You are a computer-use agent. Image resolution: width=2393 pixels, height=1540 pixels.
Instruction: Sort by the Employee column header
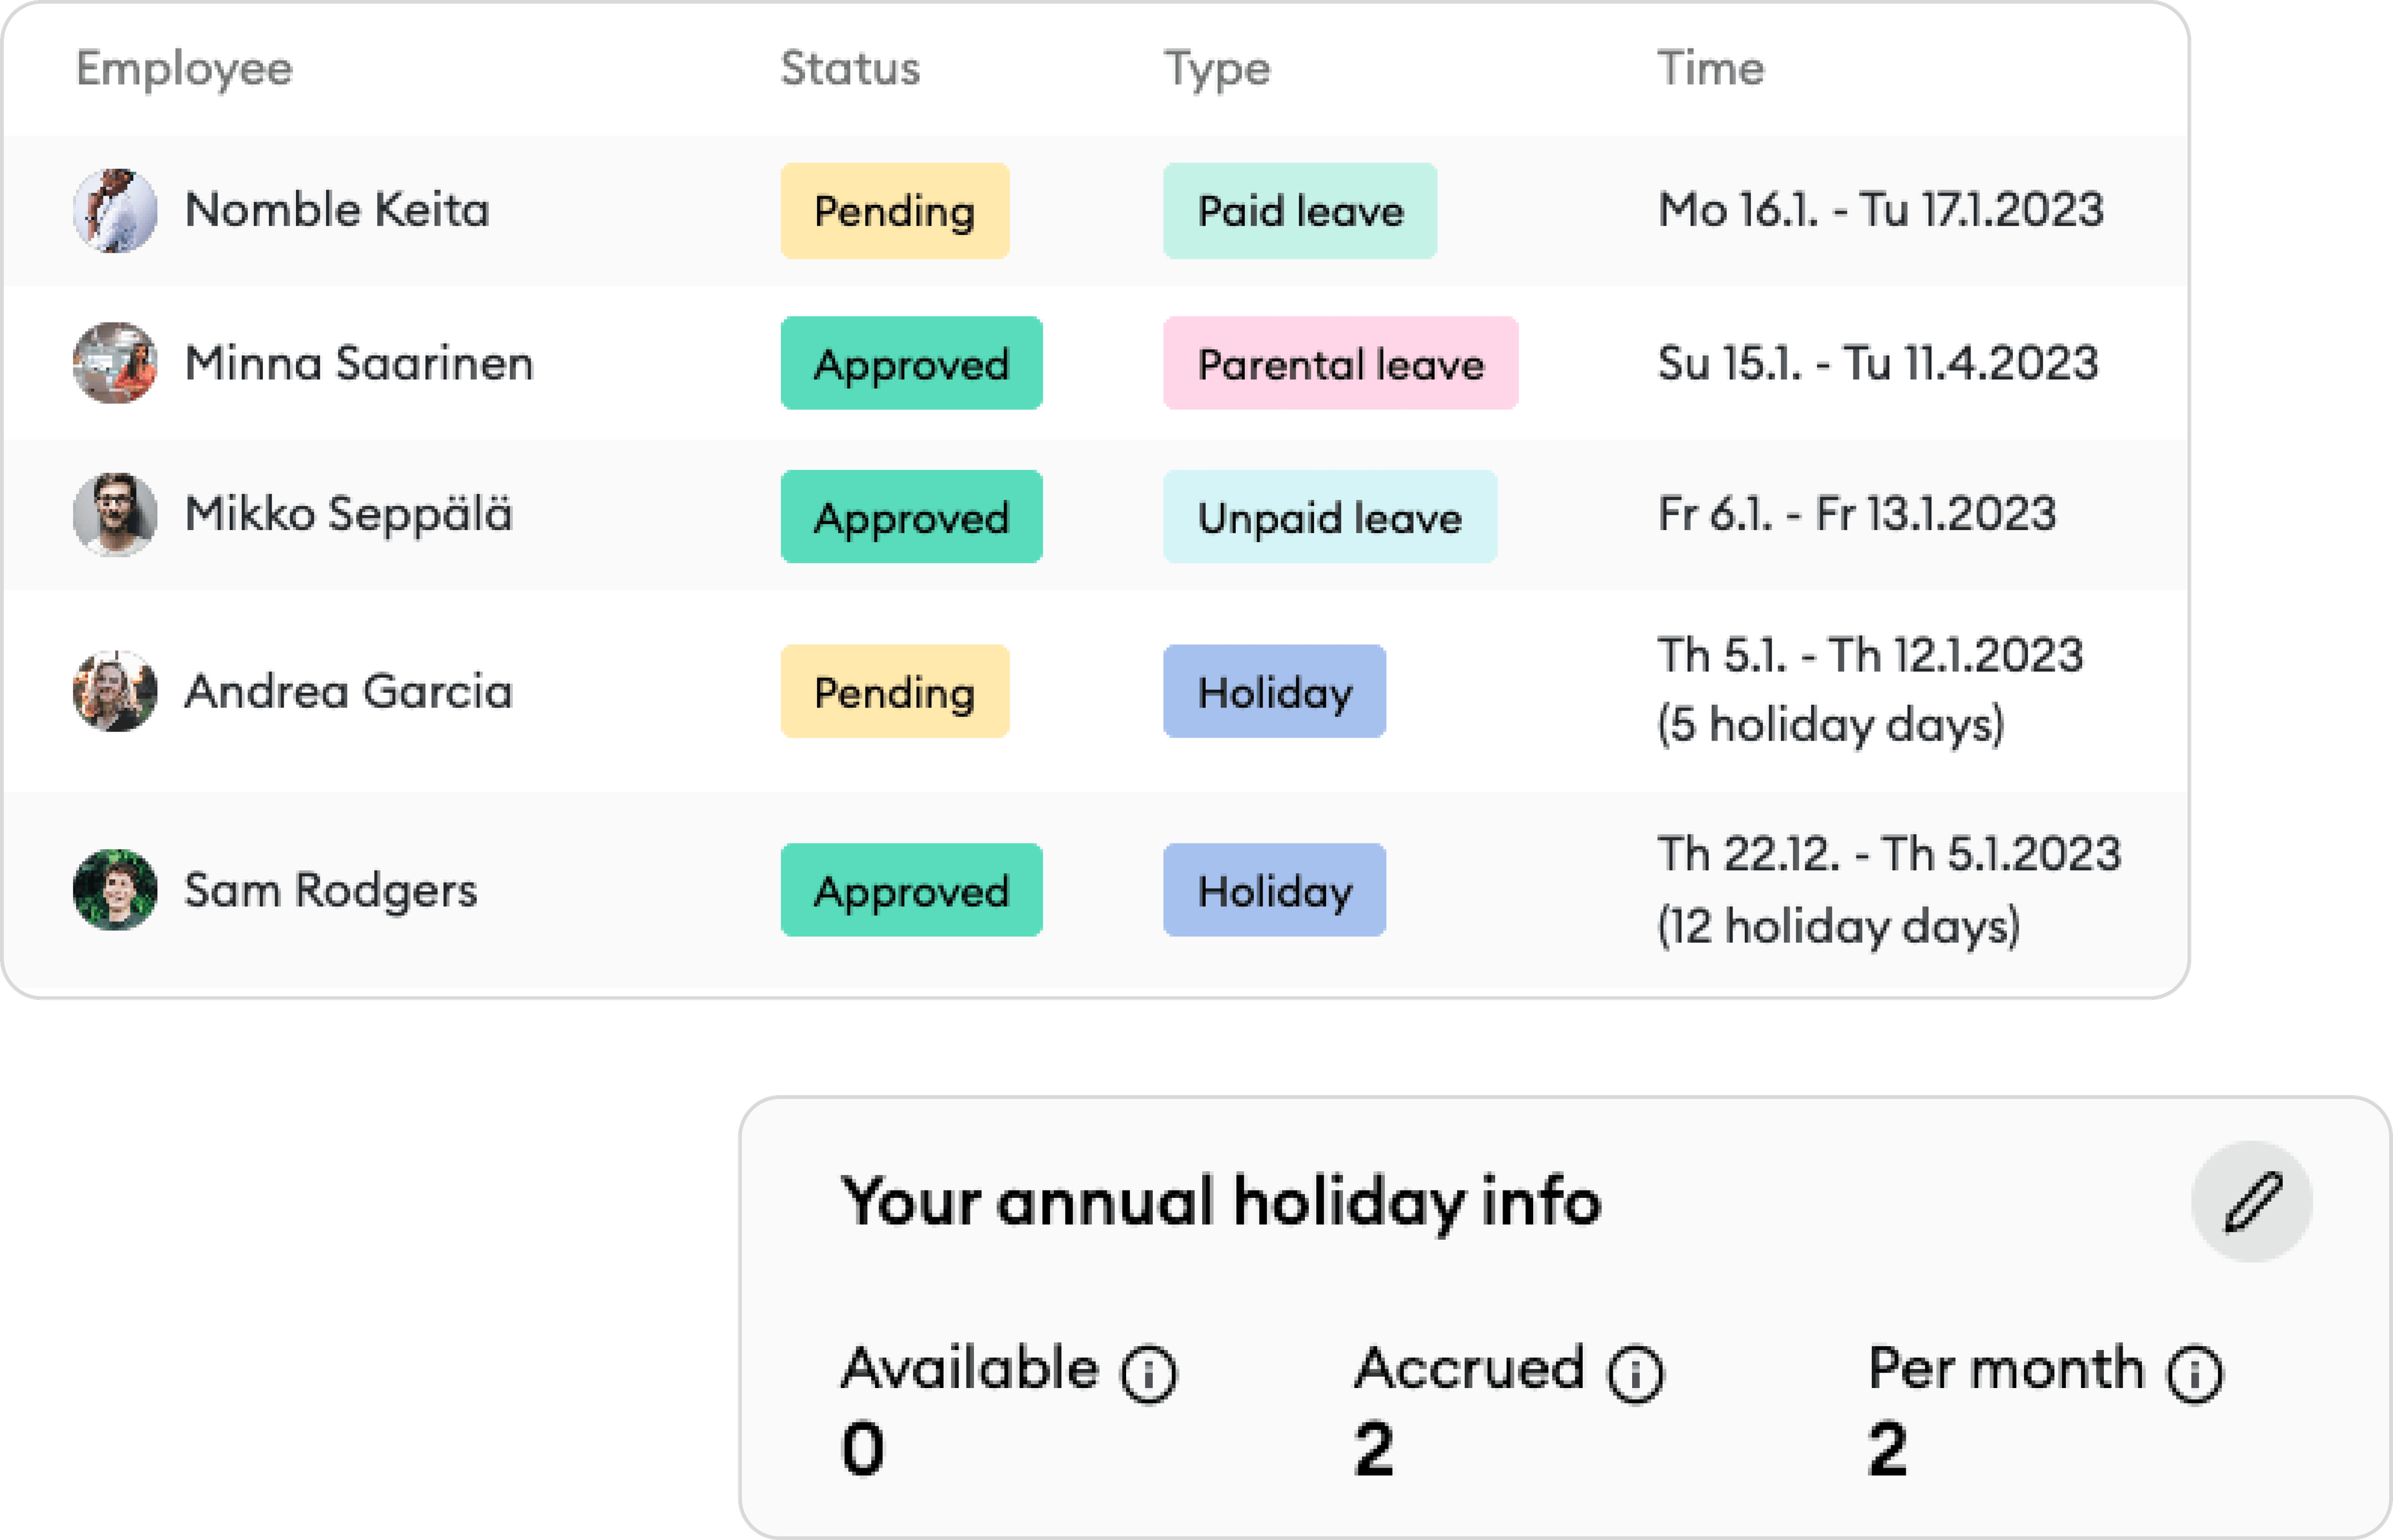click(x=184, y=69)
